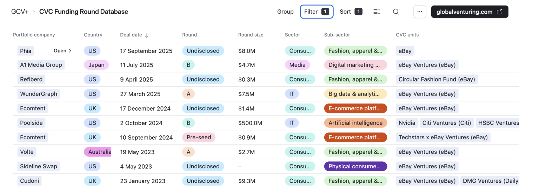Click the Physical consumer sub-sector tag on Sideline Swap
Image resolution: width=539 pixels, height=196 pixels.
[x=355, y=166]
